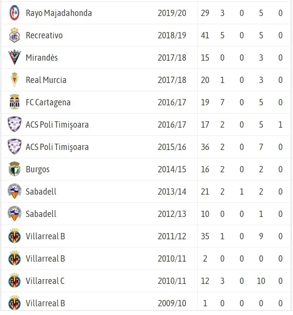Image resolution: width=293 pixels, height=315 pixels.
Task: Click the Recreativo club crest icon
Action: tap(15, 35)
